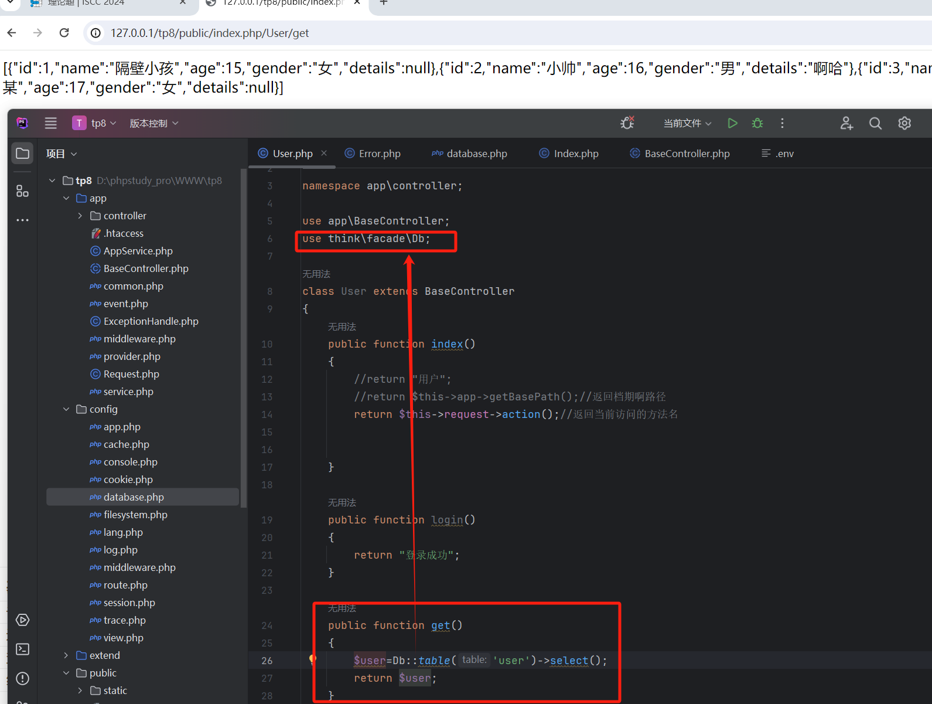Open session.php in config folder

[122, 603]
